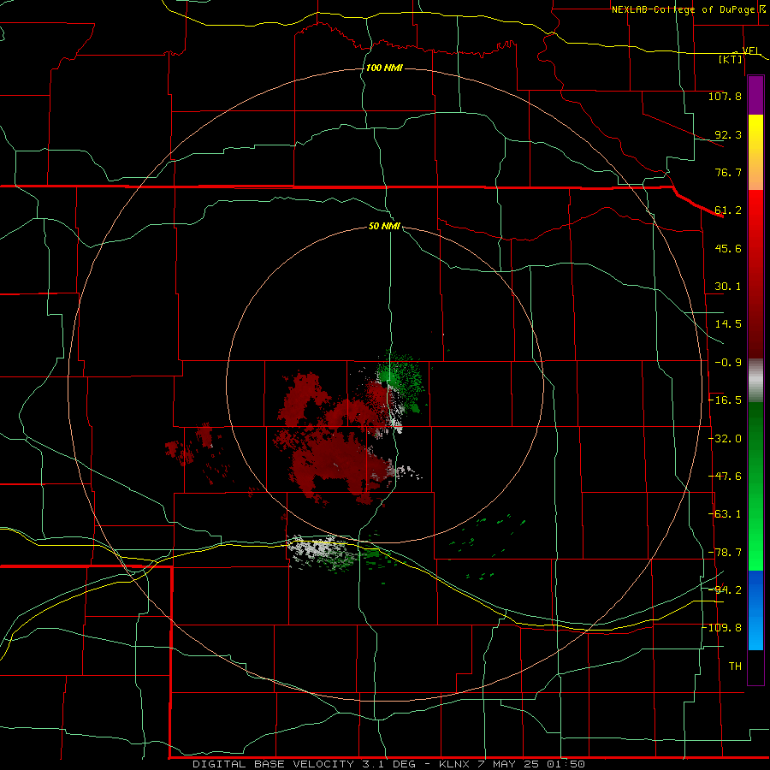Click the "KLNX" radar site identifier
The height and width of the screenshot is (770, 770).
(453, 764)
